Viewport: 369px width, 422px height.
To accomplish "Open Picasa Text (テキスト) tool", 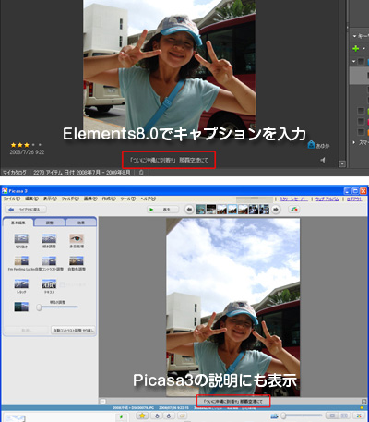I will coord(49,283).
